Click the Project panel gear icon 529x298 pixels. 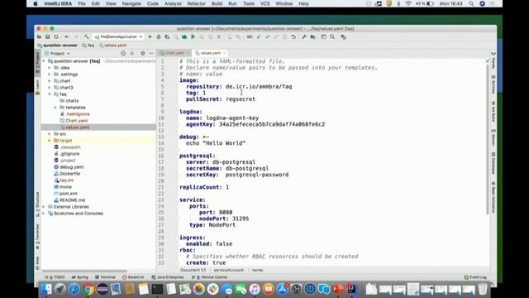[x=143, y=53]
